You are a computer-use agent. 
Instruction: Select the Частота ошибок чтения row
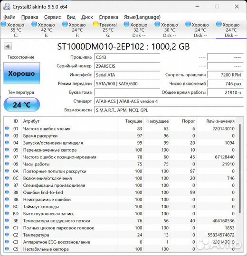pyautogui.click(x=120, y=128)
